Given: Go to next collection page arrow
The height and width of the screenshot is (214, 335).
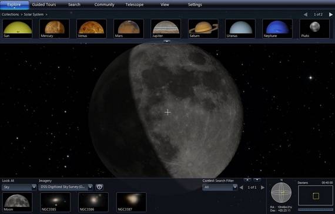Looking at the screenshot, I should coord(331,14).
